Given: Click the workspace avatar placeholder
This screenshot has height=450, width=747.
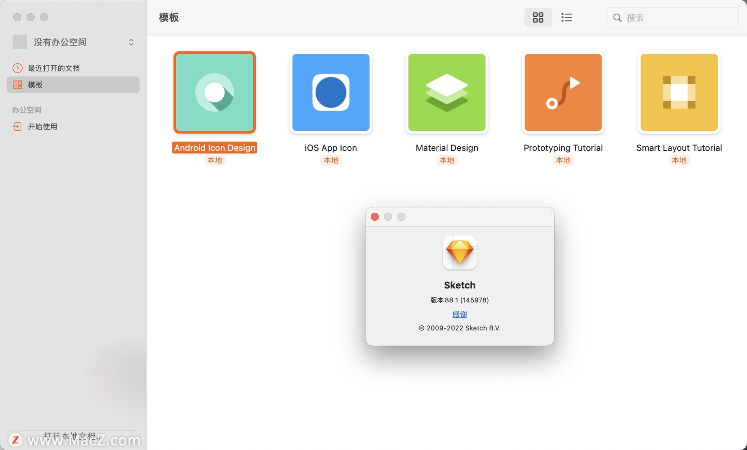Looking at the screenshot, I should click(x=20, y=42).
